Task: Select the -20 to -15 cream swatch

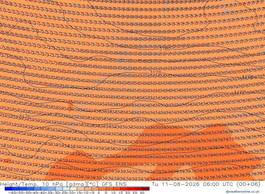Action: point(73,189)
